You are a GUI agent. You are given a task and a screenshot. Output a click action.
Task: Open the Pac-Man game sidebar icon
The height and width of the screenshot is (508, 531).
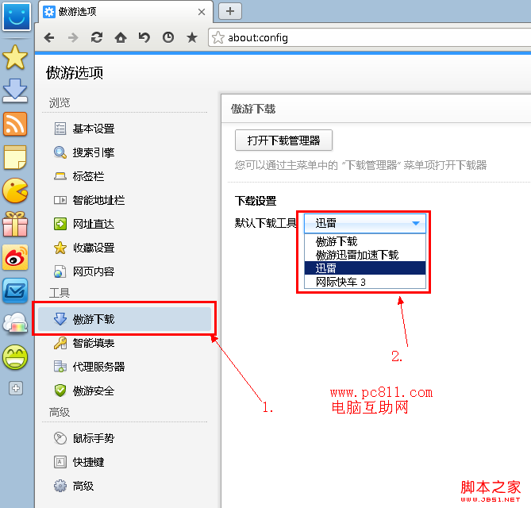[15, 190]
